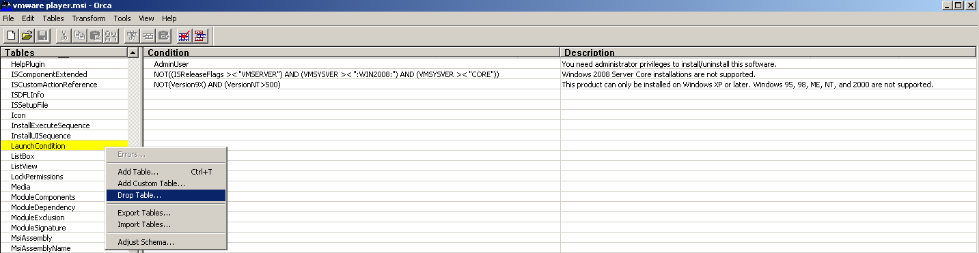Open the Tools menu
The height and width of the screenshot is (253, 979).
click(122, 18)
